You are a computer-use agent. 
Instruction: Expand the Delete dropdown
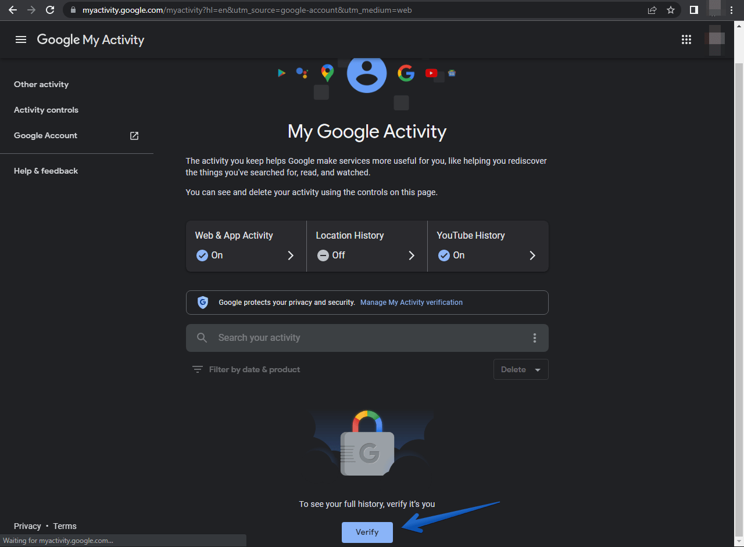coord(521,369)
